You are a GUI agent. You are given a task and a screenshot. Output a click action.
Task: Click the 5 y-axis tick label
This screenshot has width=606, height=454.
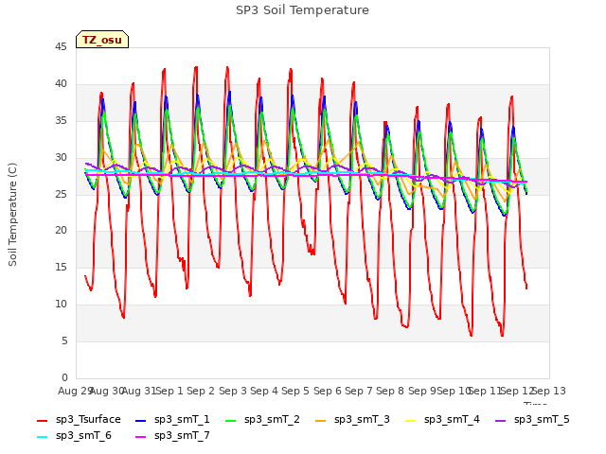coord(64,340)
